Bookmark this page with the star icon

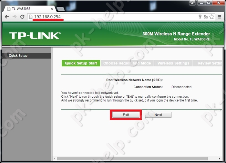click(x=212, y=17)
